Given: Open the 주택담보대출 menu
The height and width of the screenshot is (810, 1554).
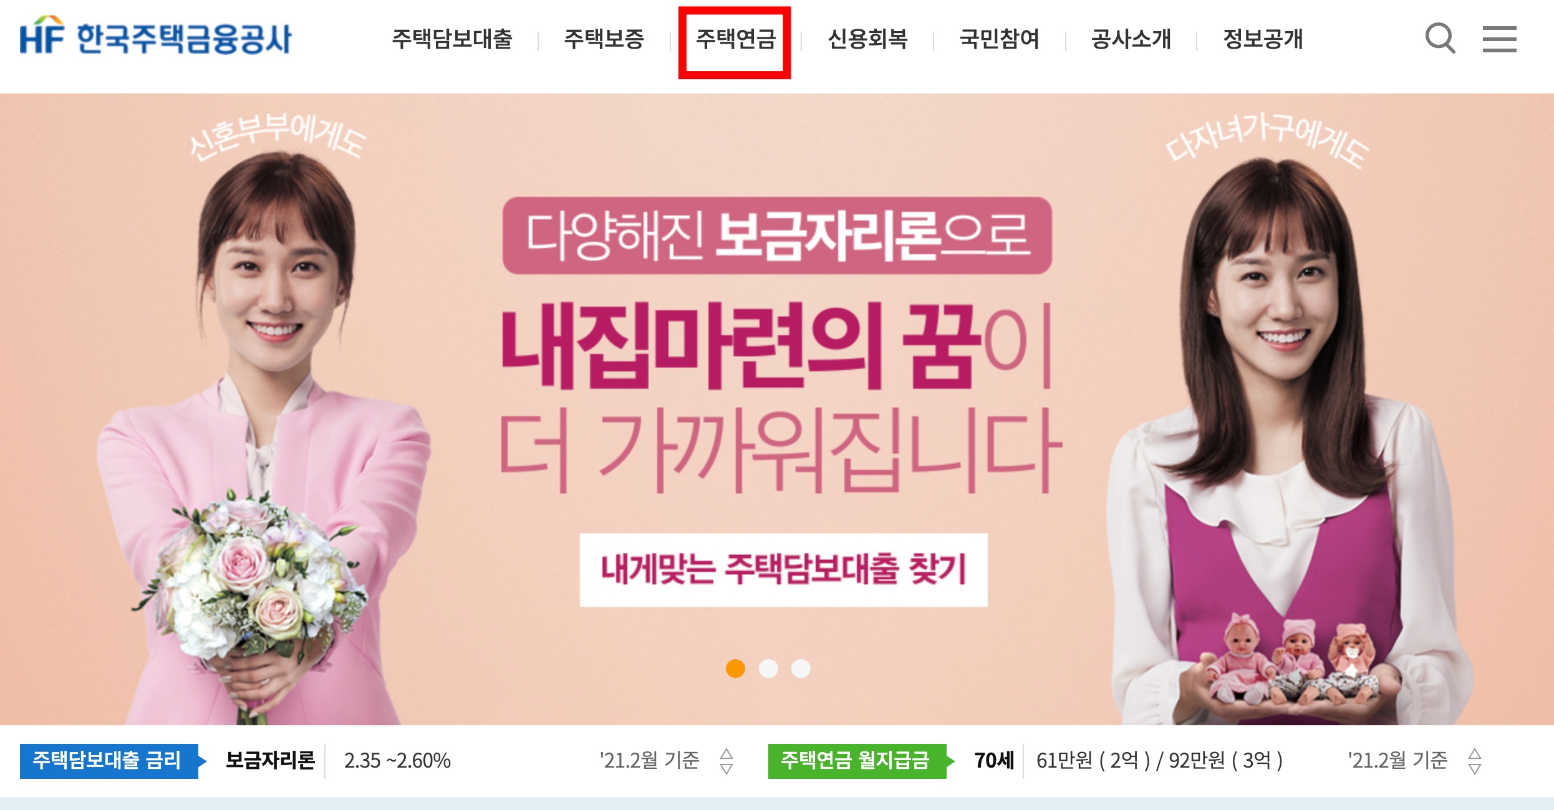Looking at the screenshot, I should click(x=452, y=39).
